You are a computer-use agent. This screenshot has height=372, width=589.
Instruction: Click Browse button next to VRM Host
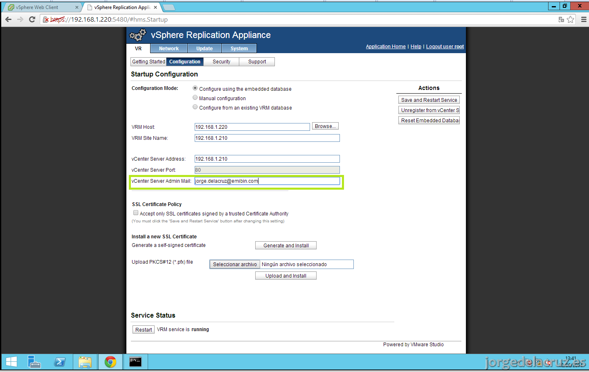[325, 126]
